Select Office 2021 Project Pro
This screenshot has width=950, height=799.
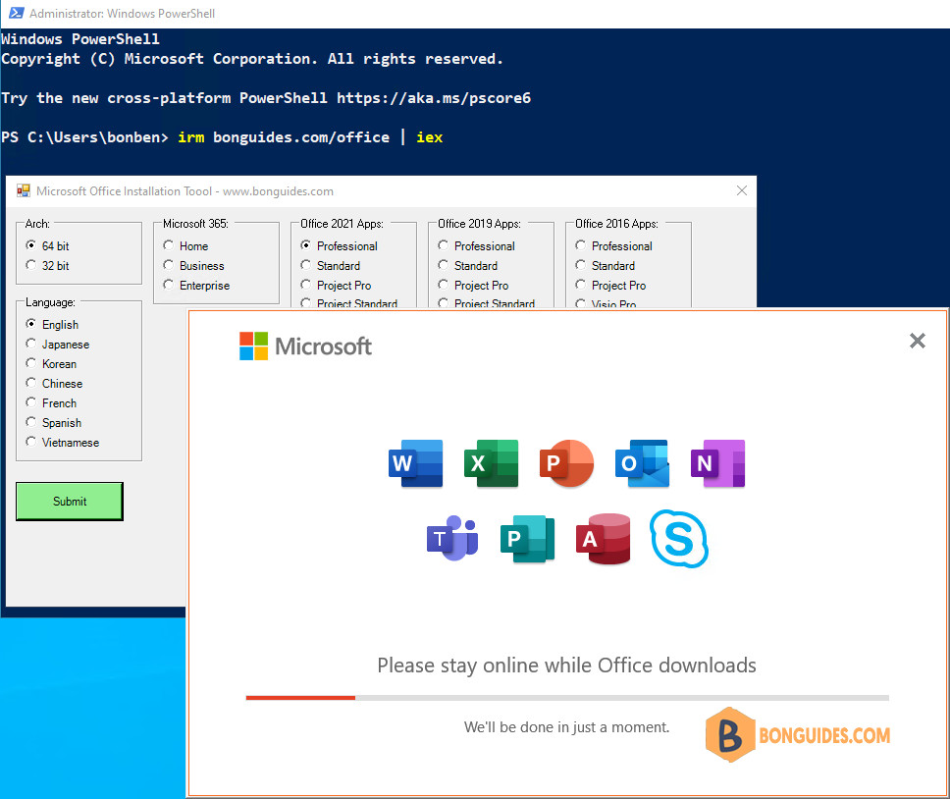click(336, 286)
